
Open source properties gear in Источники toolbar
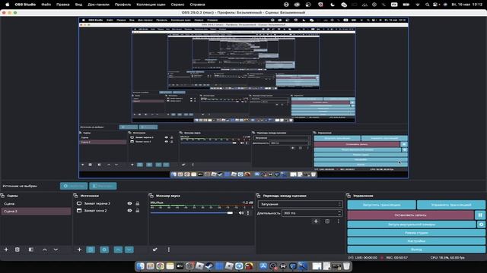(x=104, y=249)
